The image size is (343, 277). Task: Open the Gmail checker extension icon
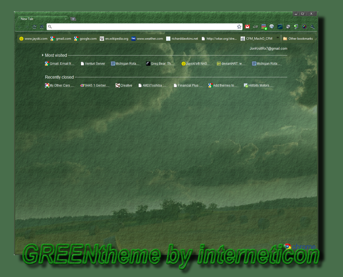(247, 26)
